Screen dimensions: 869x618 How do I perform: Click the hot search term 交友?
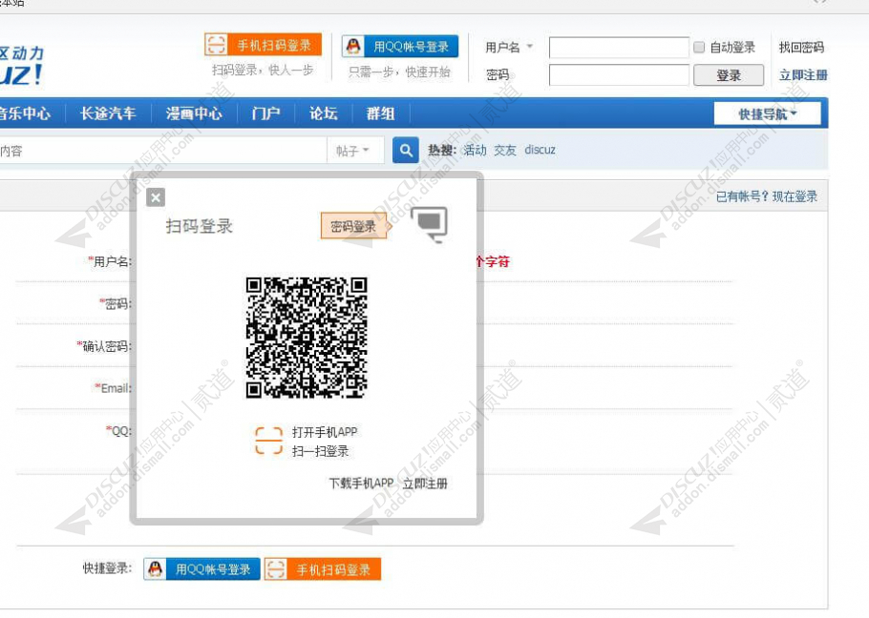coord(505,150)
